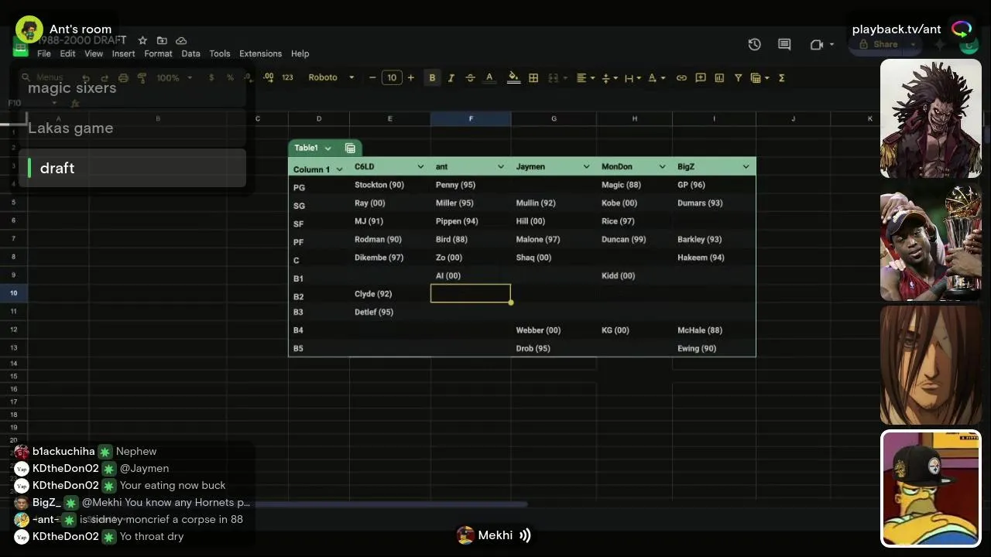Image resolution: width=991 pixels, height=557 pixels.
Task: Click the font size field showing 10
Action: pyautogui.click(x=392, y=77)
